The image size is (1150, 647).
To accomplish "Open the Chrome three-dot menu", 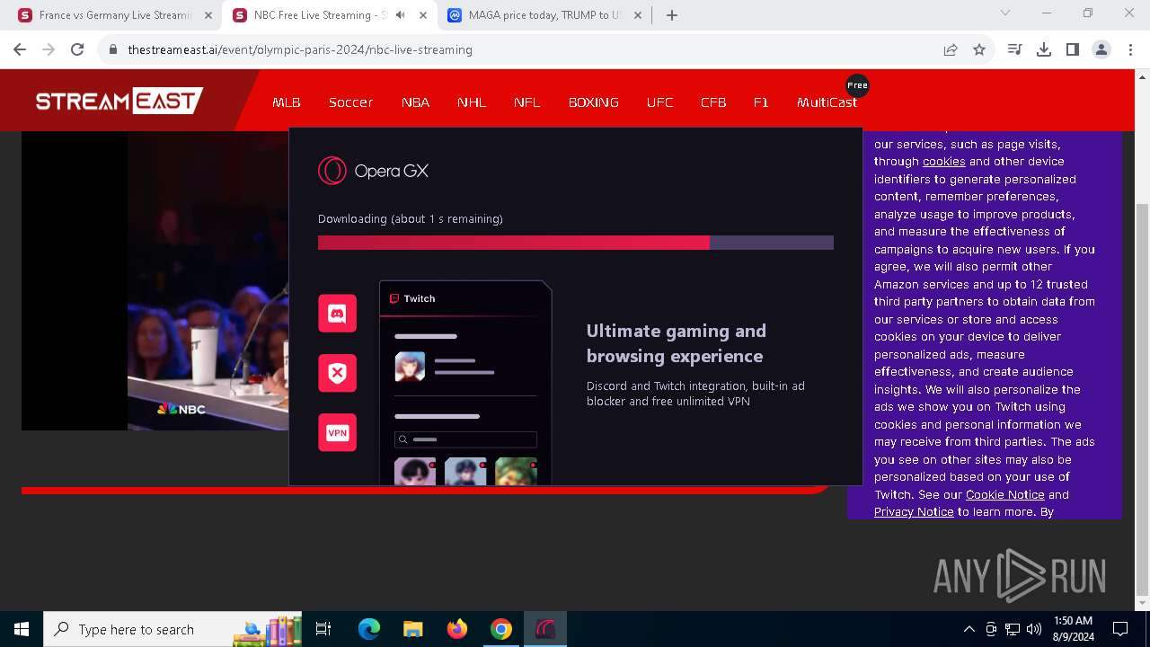I will [x=1130, y=49].
